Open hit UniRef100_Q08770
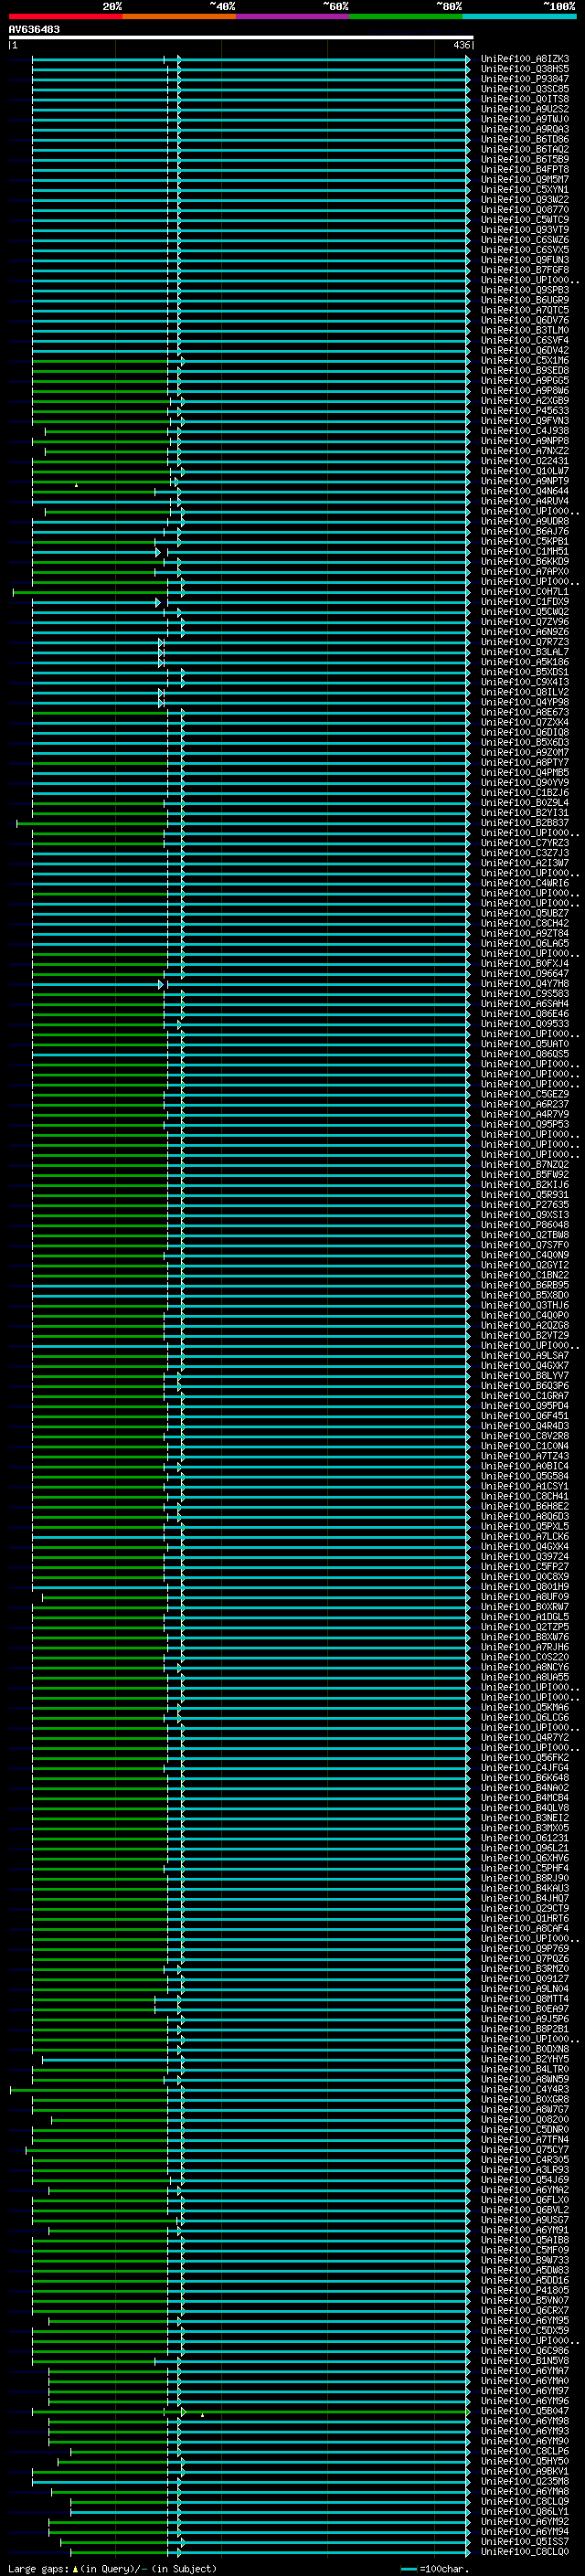The height and width of the screenshot is (2576, 585). [x=525, y=210]
